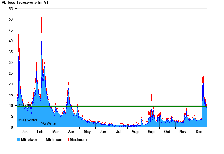Select the Dec month label on x-axis

(199, 132)
